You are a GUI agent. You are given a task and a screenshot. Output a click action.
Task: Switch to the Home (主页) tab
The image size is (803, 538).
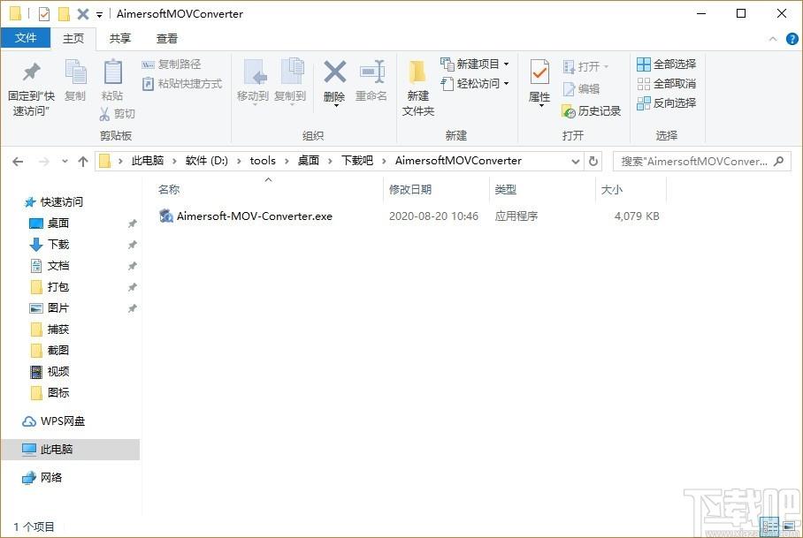point(73,38)
